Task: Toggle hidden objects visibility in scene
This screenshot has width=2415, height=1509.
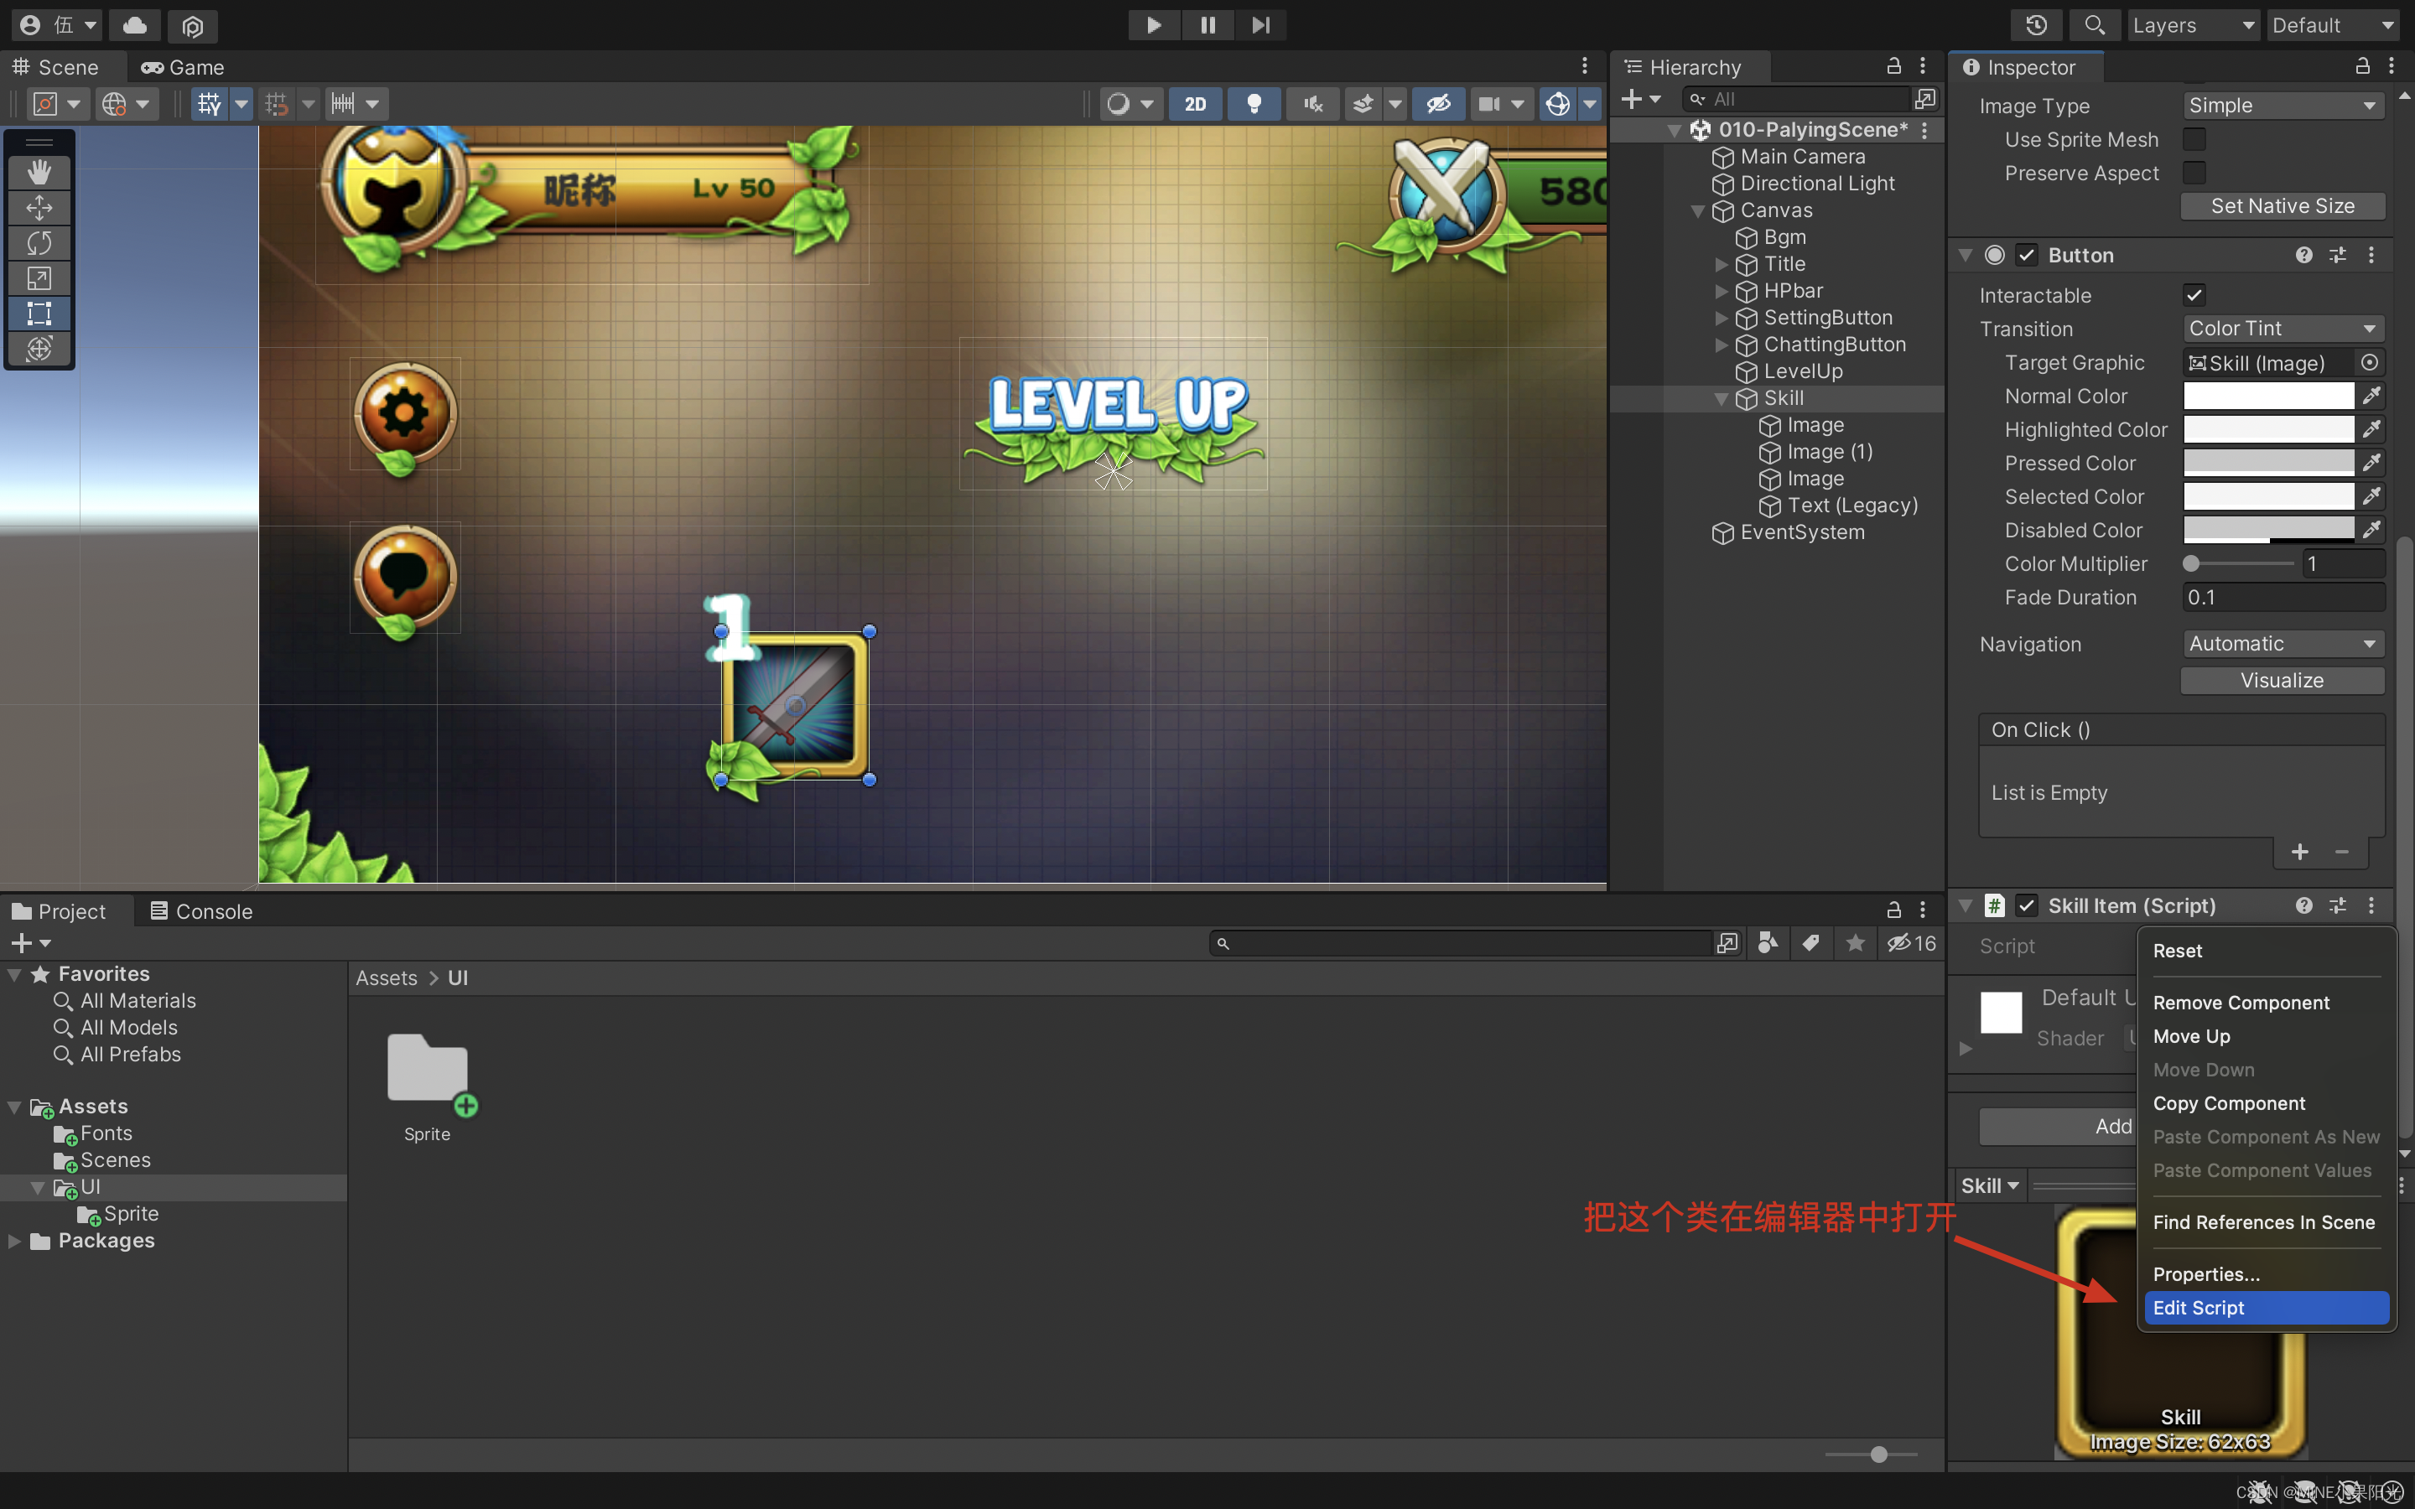Action: click(1438, 104)
